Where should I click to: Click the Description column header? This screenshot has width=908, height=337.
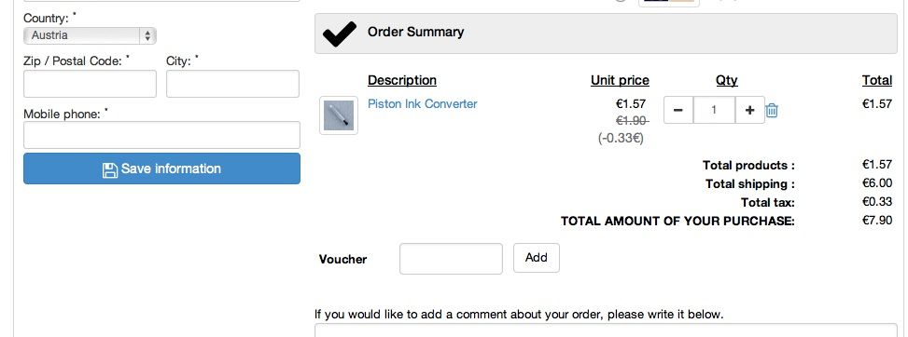[402, 80]
